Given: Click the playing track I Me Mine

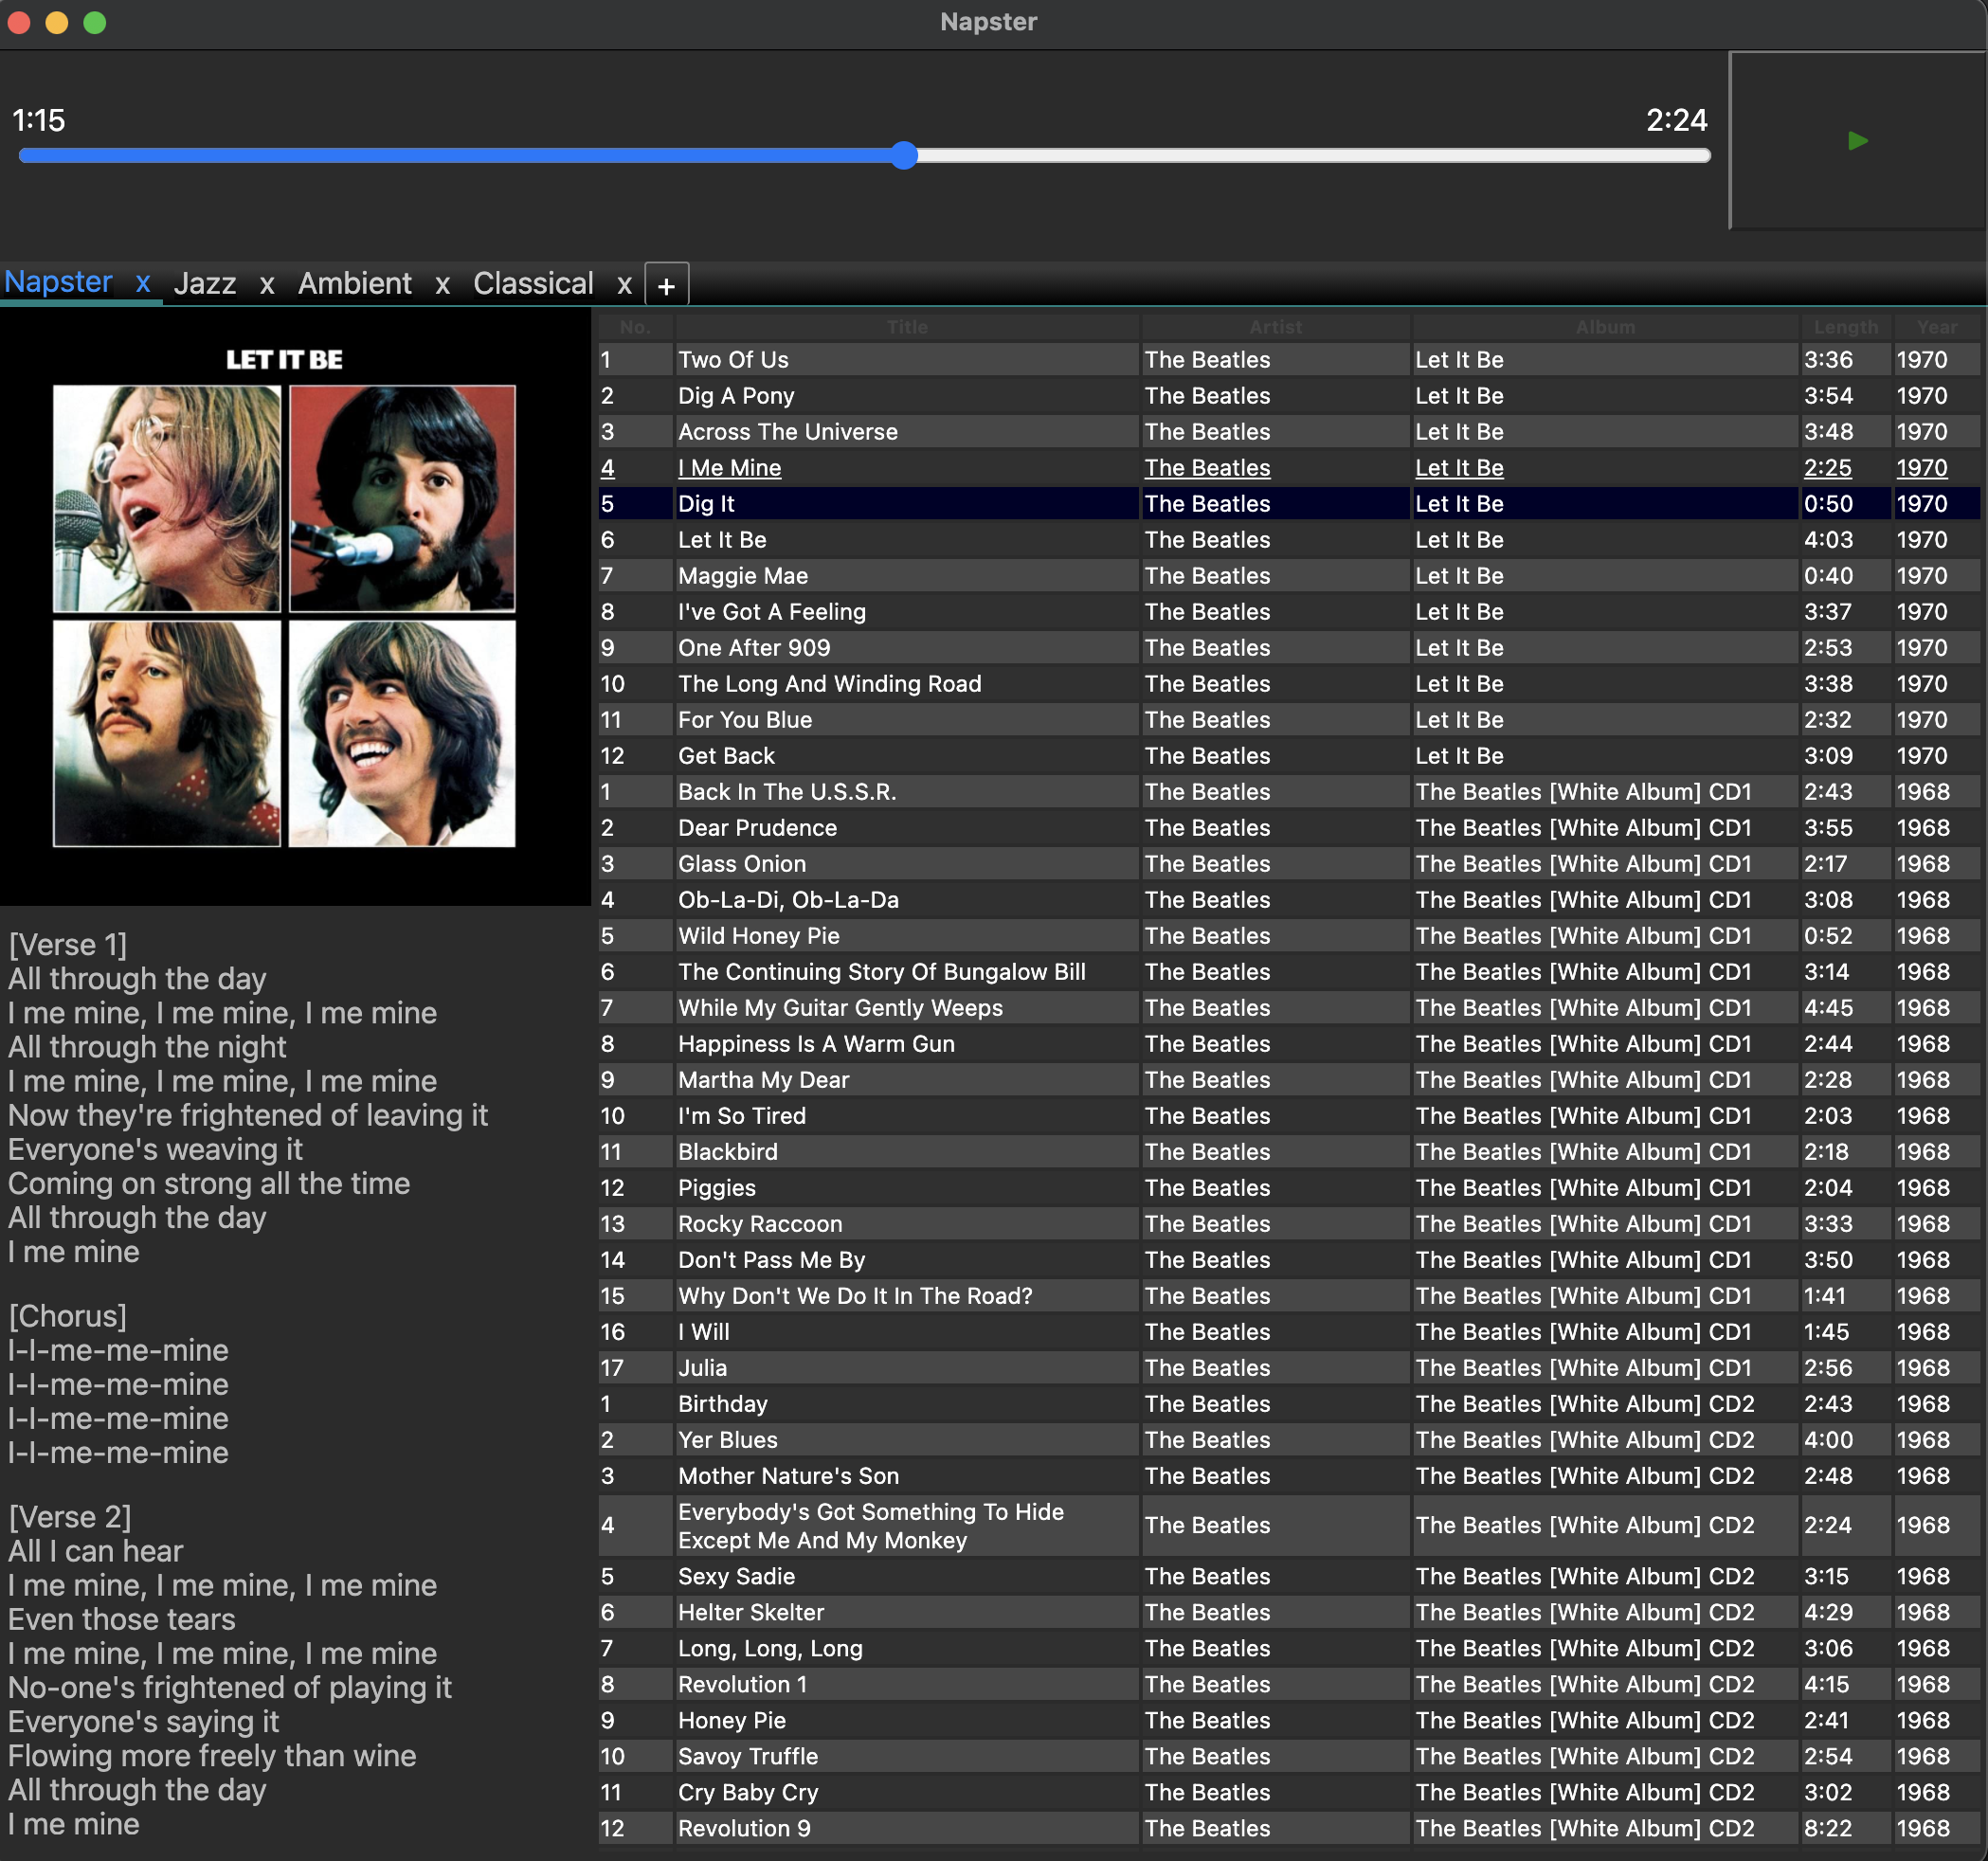Looking at the screenshot, I should 1288,468.
